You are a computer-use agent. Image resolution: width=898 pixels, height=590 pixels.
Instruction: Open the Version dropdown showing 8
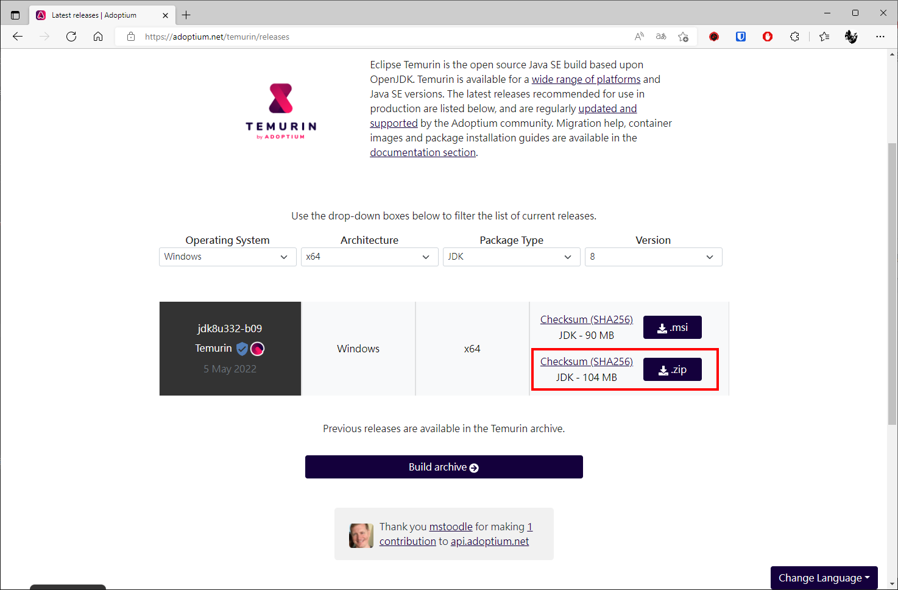coord(654,257)
